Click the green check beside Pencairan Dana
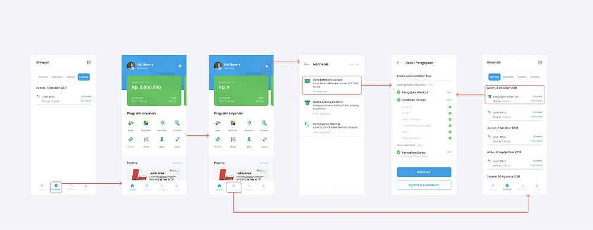Image resolution: width=593 pixels, height=230 pixels. [398, 153]
